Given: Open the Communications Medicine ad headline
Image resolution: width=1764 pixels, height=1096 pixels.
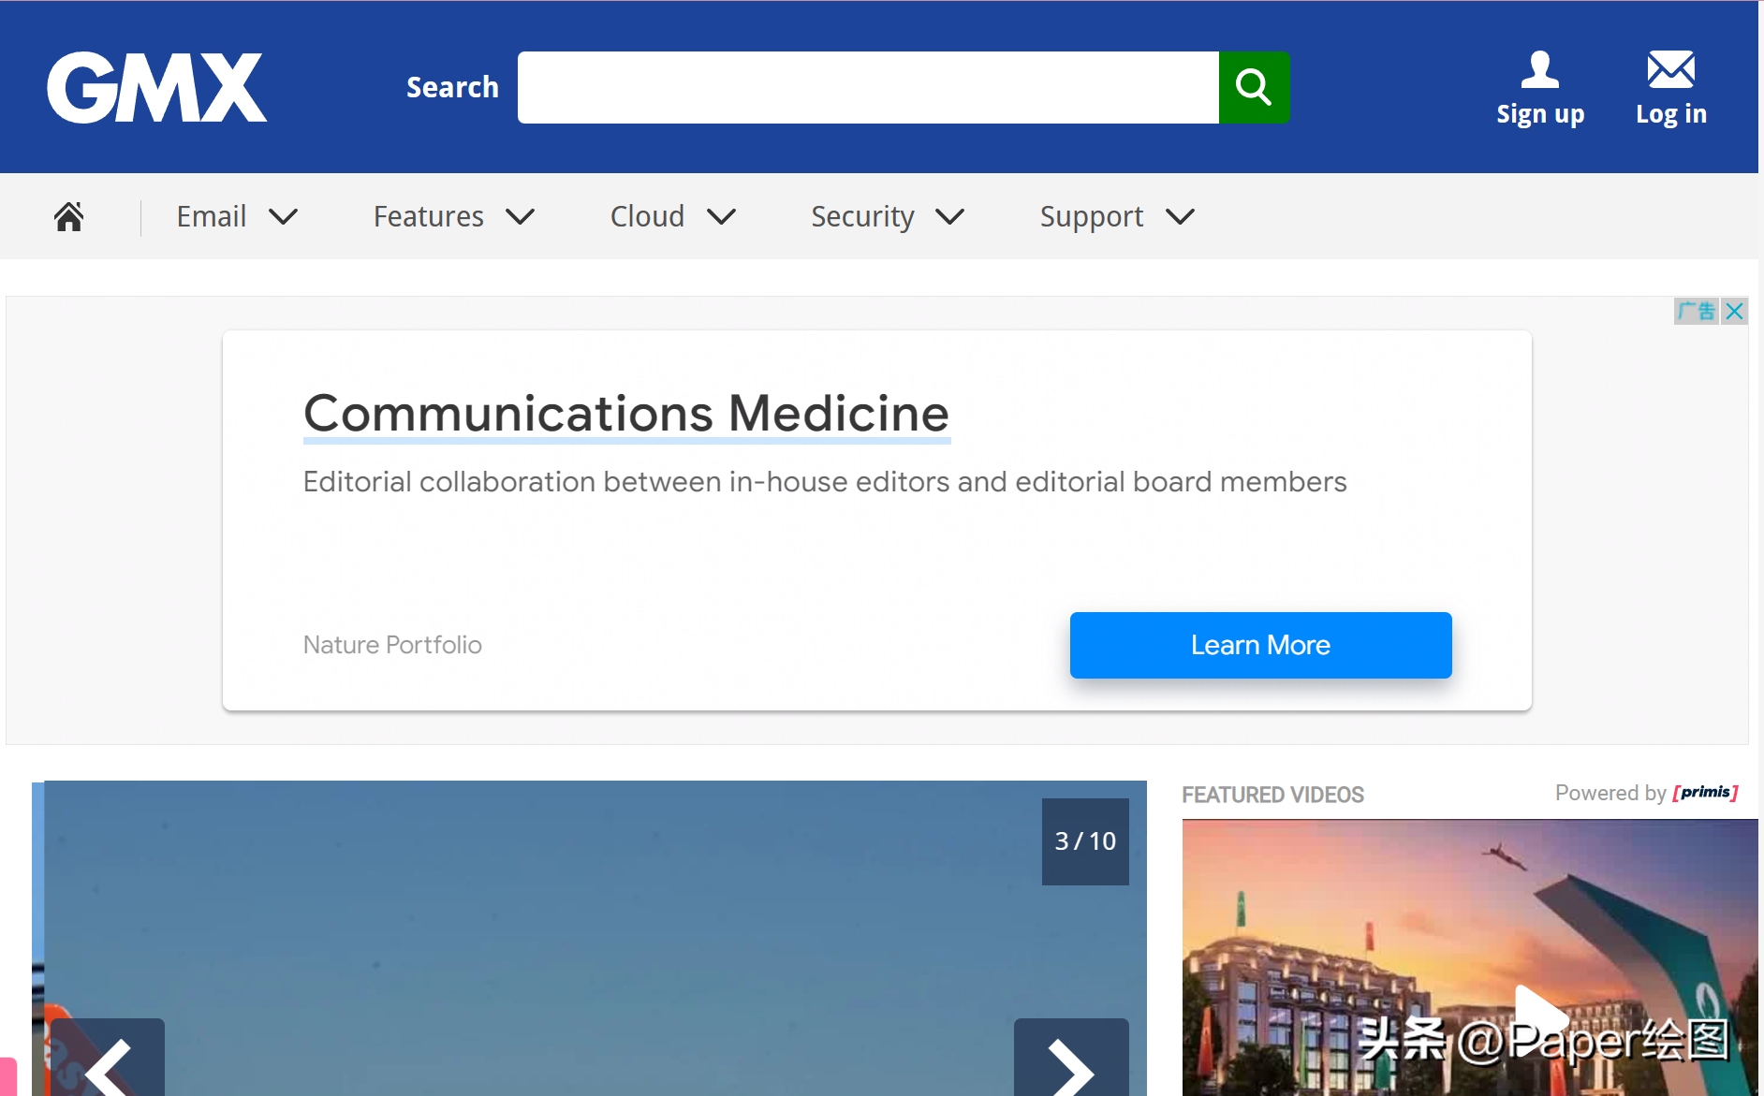Looking at the screenshot, I should (626, 414).
